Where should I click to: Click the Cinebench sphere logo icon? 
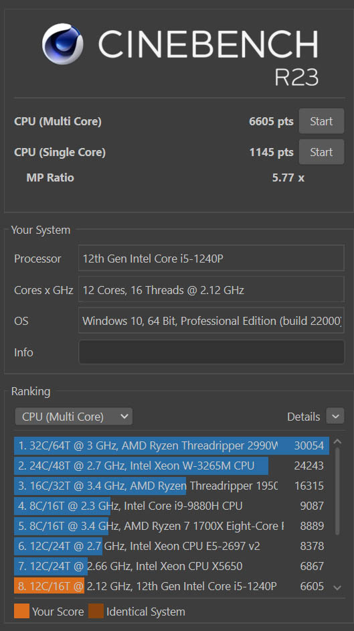[x=63, y=44]
